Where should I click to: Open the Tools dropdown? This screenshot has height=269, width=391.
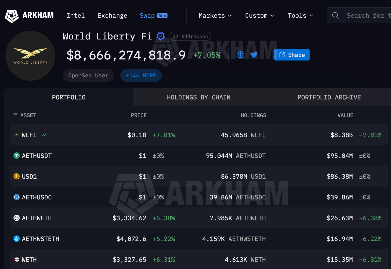tap(300, 15)
